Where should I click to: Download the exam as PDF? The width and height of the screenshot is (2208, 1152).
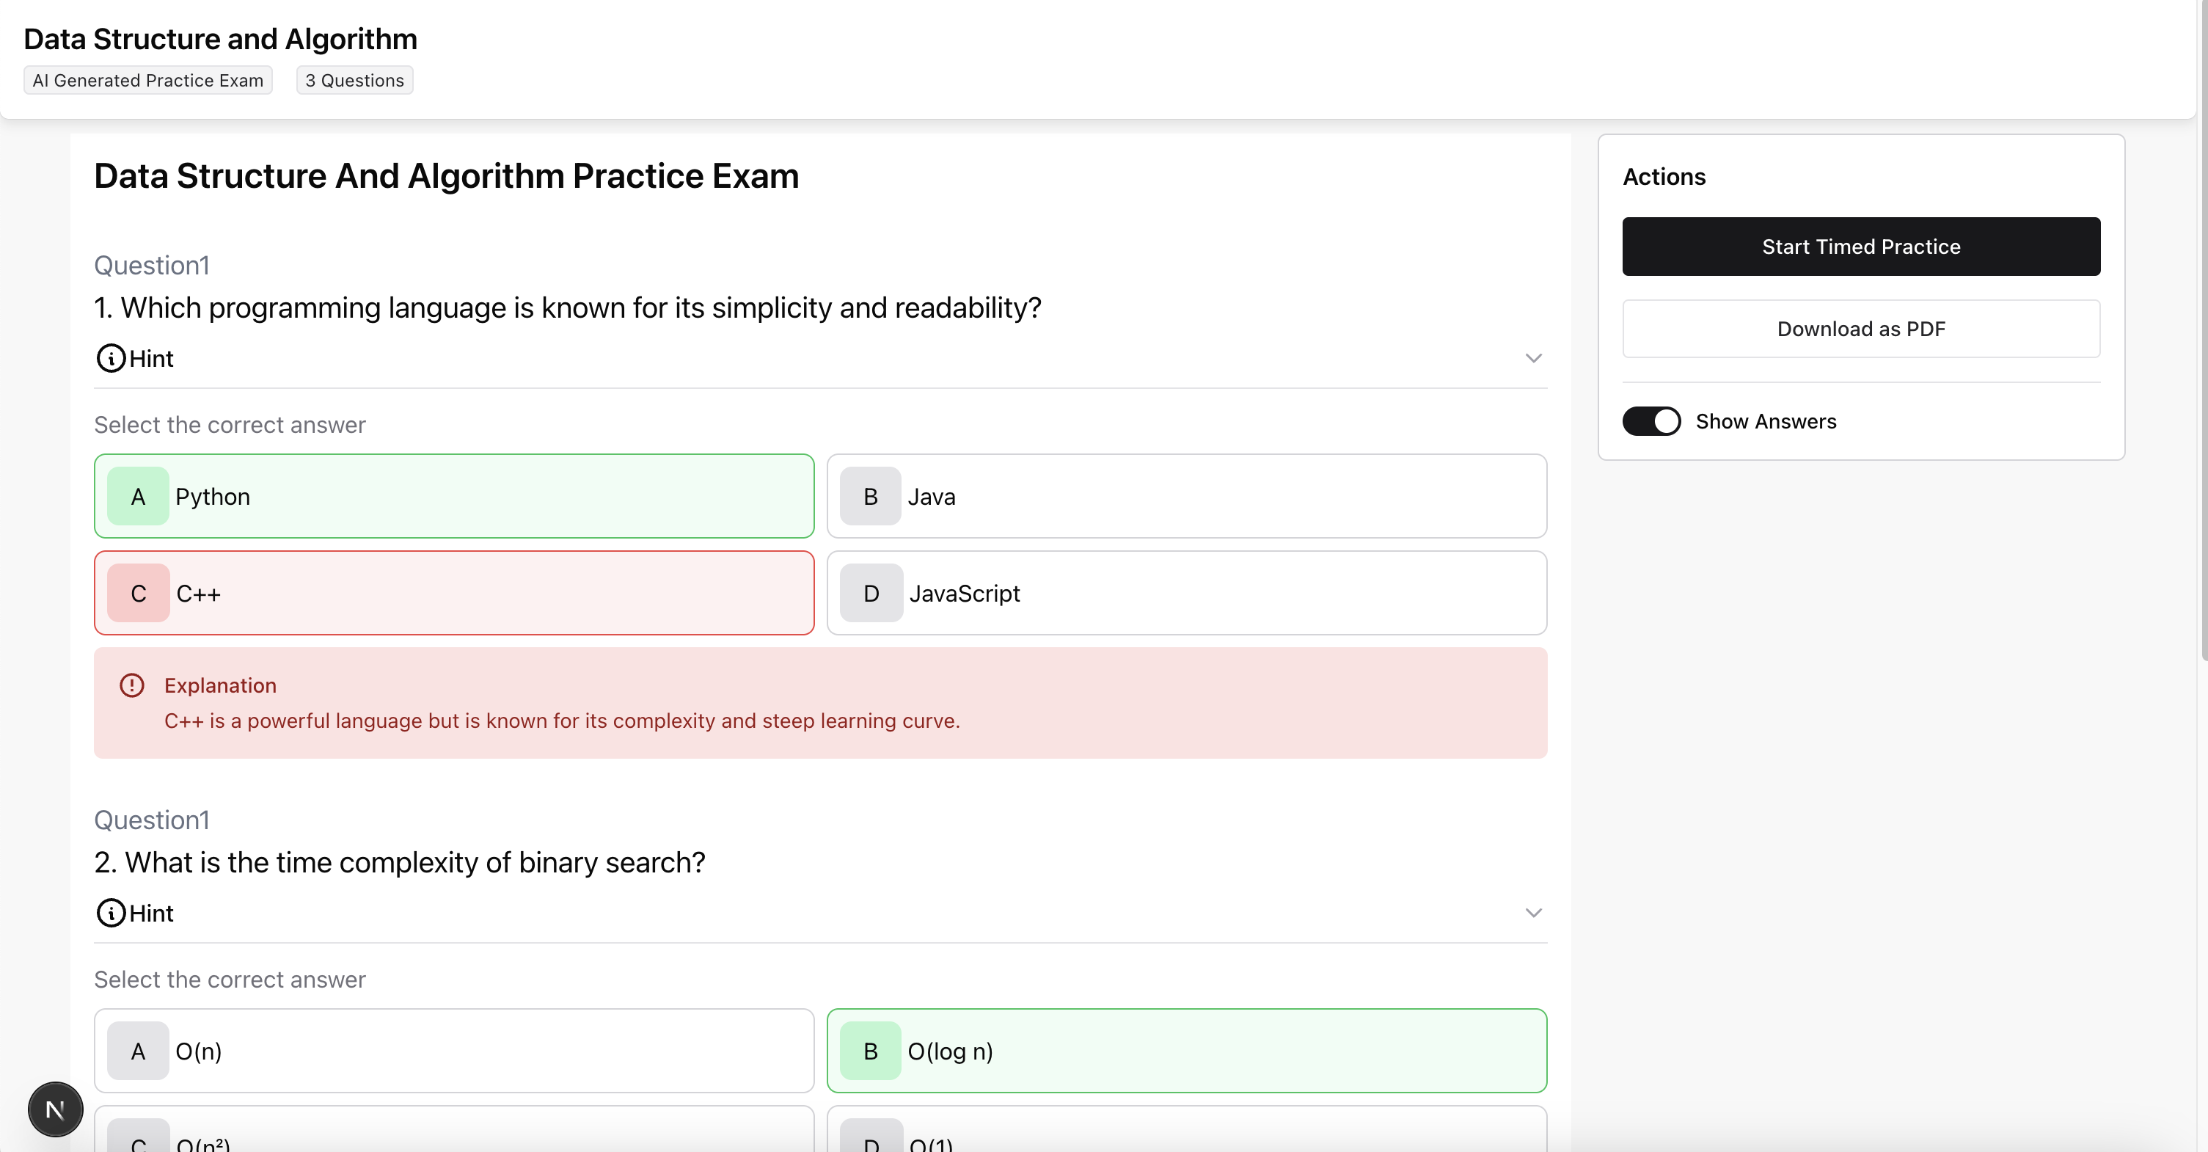click(x=1862, y=329)
